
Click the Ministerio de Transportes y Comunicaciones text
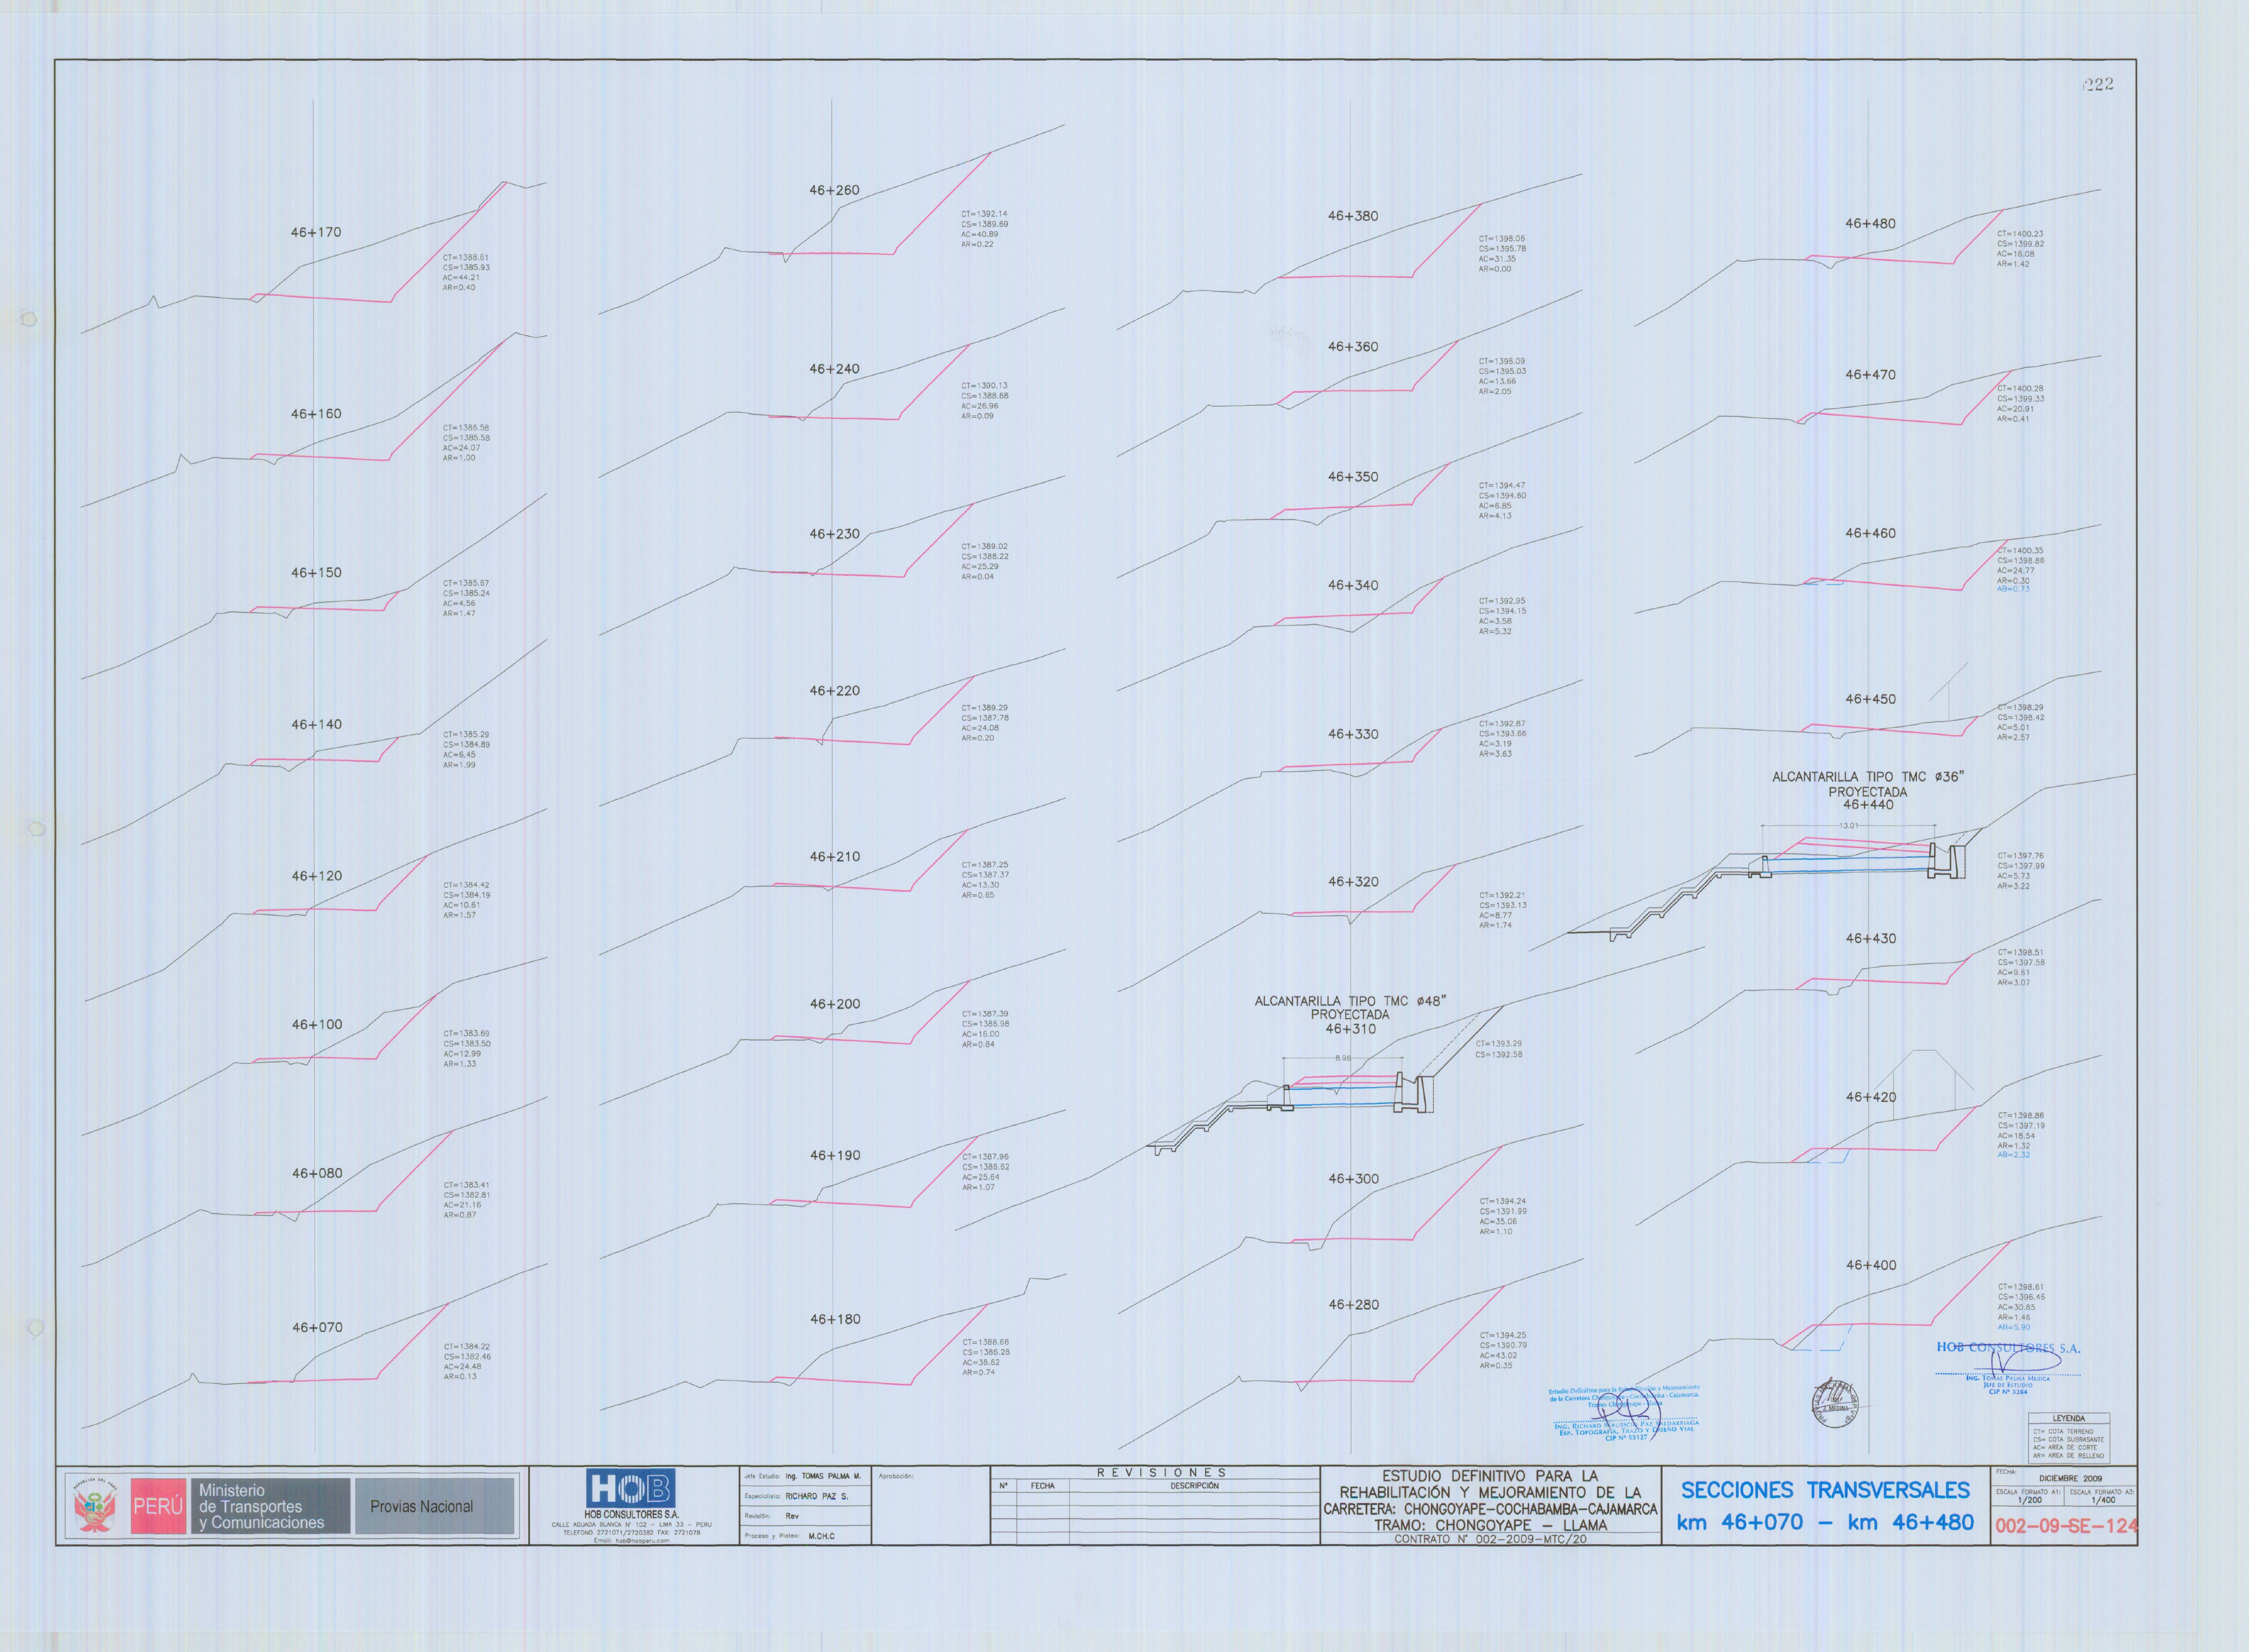pyautogui.click(x=261, y=1506)
